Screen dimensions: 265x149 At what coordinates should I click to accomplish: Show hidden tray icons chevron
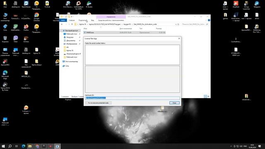231,146
